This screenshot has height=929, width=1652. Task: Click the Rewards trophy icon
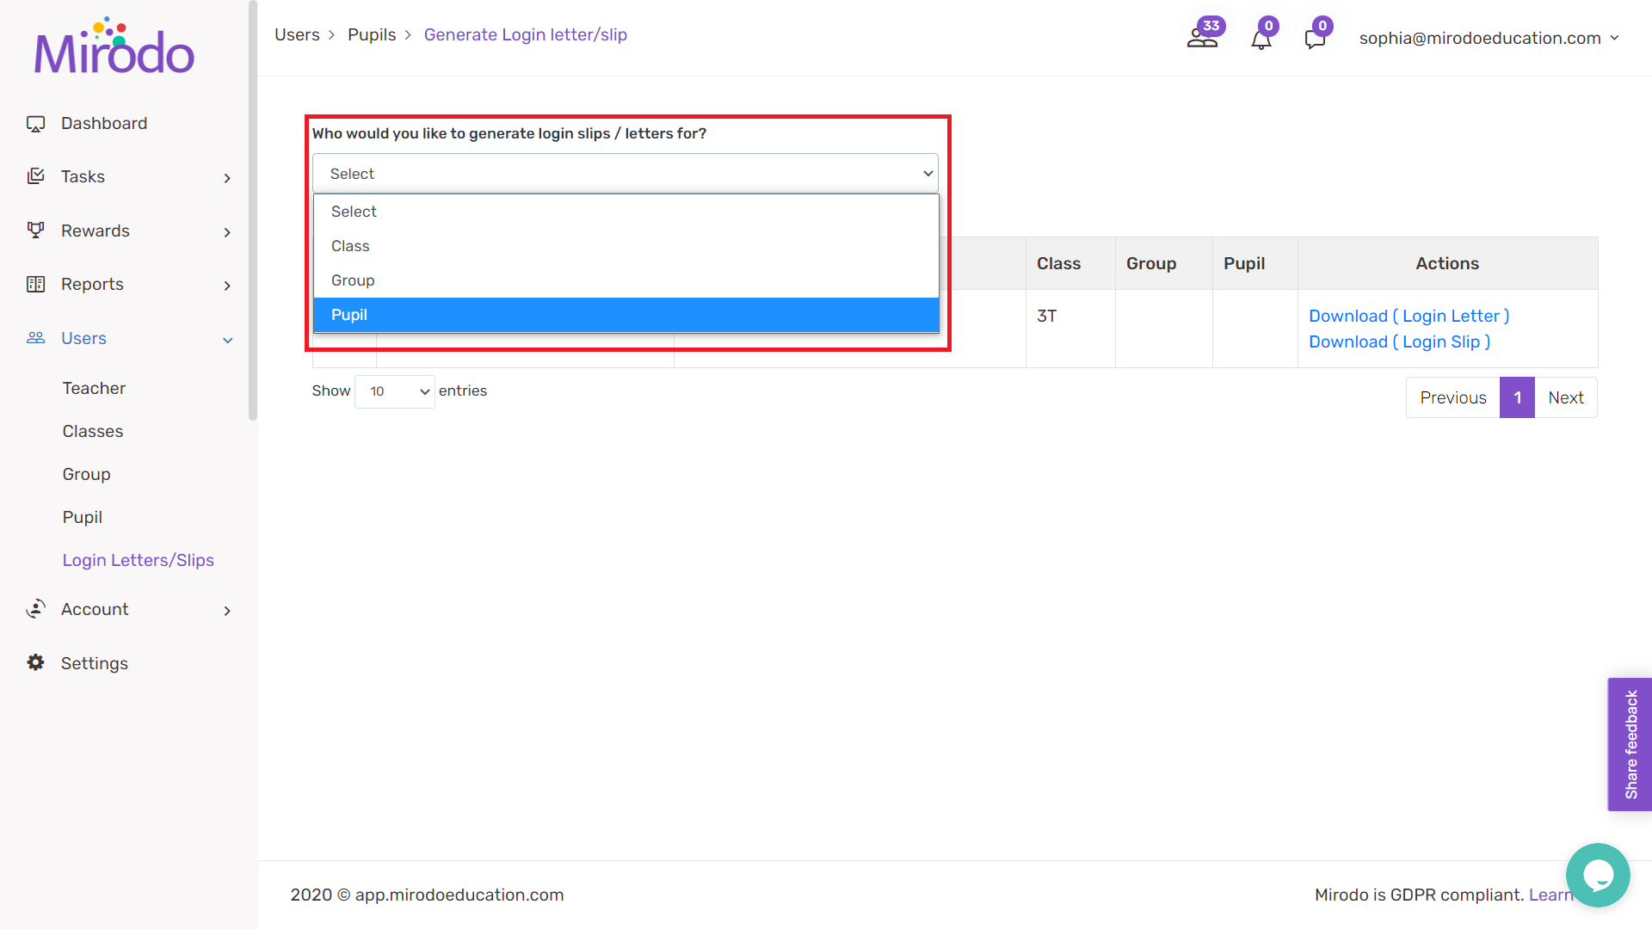click(x=35, y=231)
